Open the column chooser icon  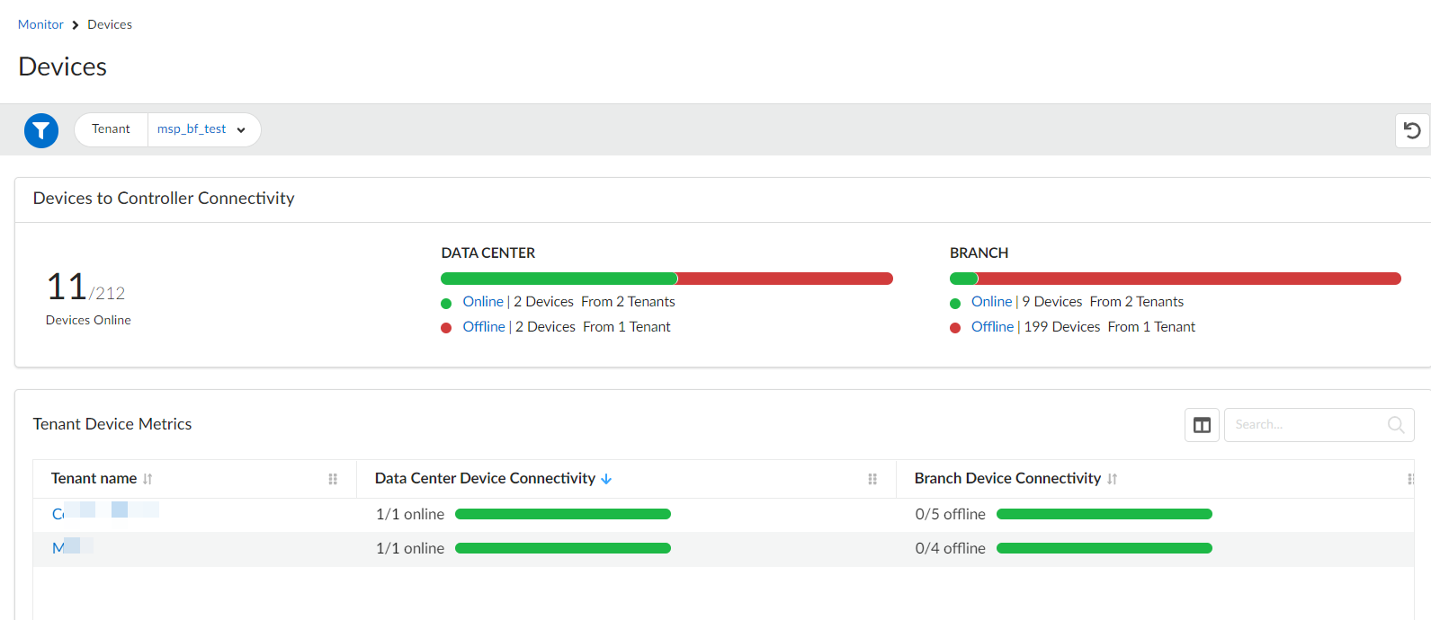point(1202,425)
